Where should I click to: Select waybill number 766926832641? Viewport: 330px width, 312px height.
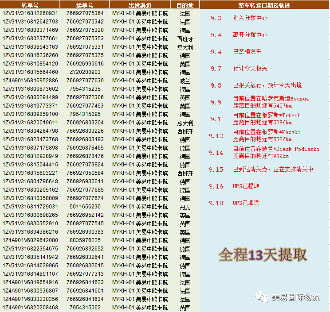(x=85, y=257)
